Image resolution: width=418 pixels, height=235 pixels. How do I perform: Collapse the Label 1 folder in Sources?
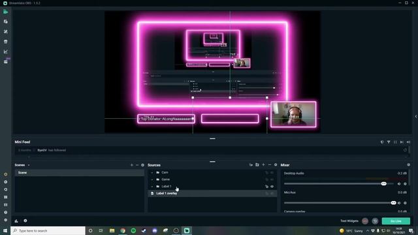(152, 187)
